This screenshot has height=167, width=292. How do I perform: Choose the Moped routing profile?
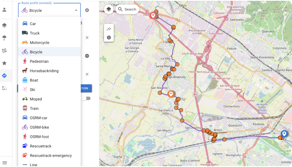pos(35,99)
